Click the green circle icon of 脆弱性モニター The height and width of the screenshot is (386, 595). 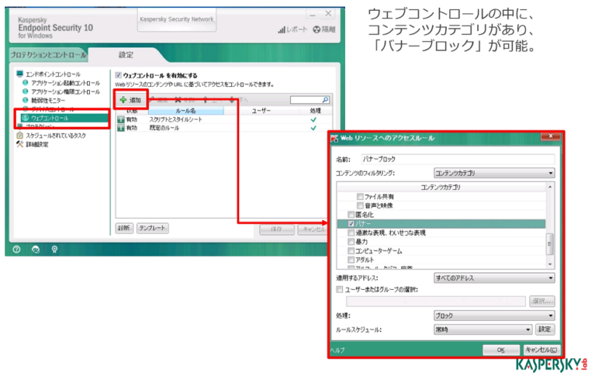tap(25, 100)
